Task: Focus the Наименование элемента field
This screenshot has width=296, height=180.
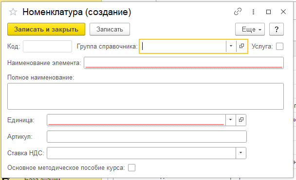Action: pos(184,63)
